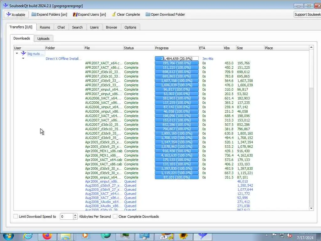Click the folder progress bar at 20.9%
Screen dimensions: 321x241
[177, 59]
